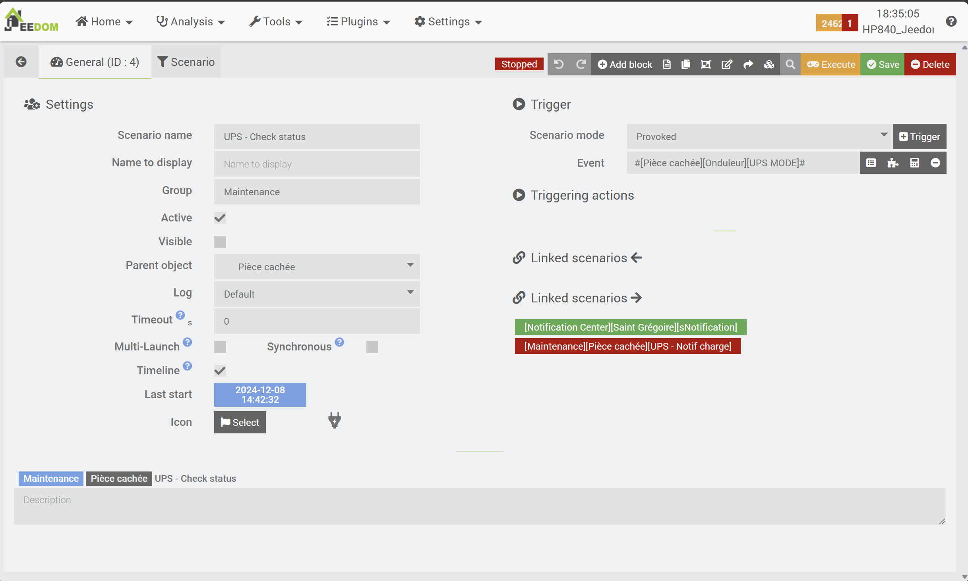Screen dimensions: 968x581
Task: Open the Scenario mode Provoked dropdown
Action: 759,137
